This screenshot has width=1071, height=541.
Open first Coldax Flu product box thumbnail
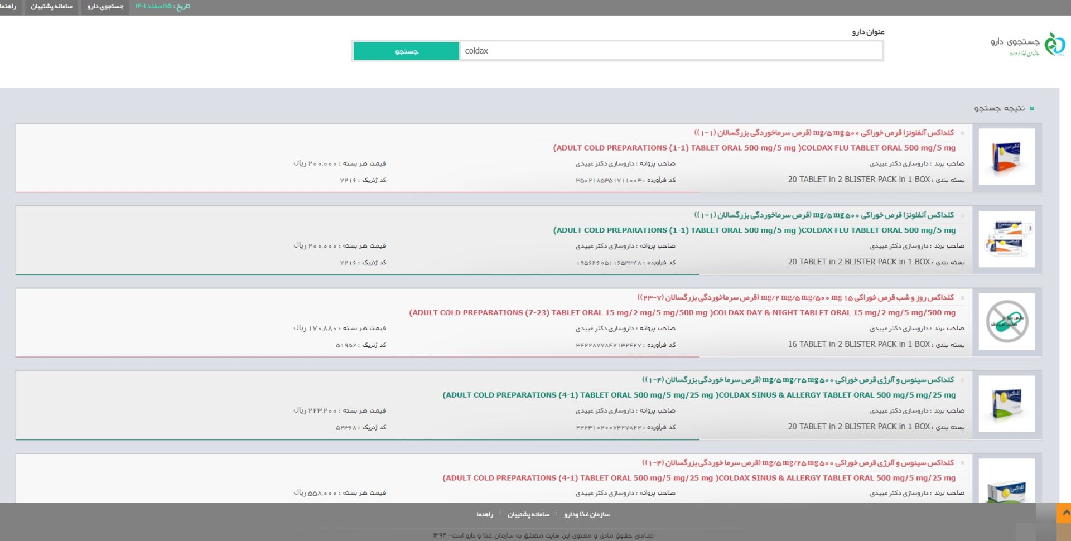click(x=1006, y=157)
